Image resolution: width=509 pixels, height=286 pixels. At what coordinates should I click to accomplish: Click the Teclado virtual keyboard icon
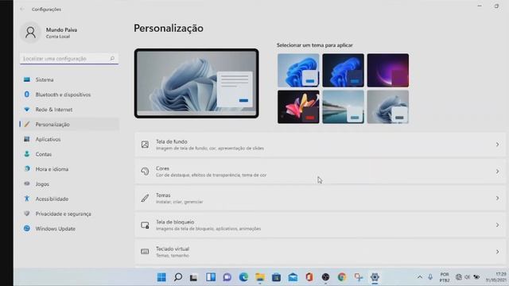(145, 252)
